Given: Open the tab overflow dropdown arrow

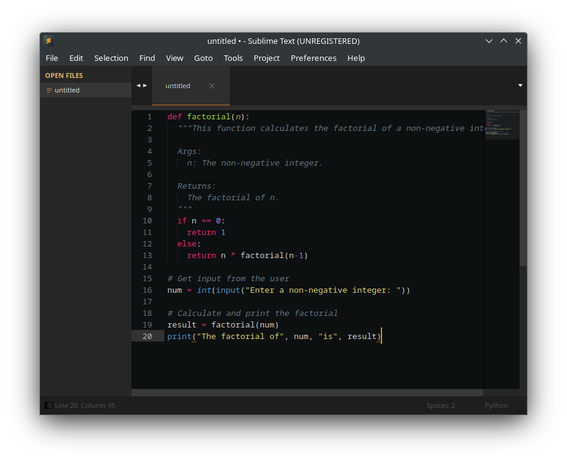Looking at the screenshot, I should coord(520,86).
